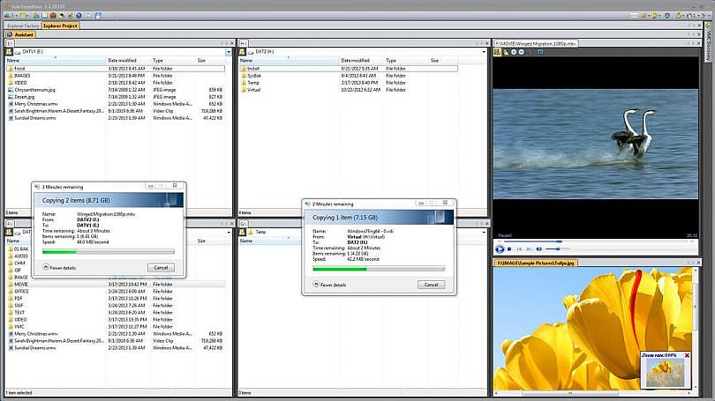
Task: Select the TEXT folder
Action: [x=116, y=313]
